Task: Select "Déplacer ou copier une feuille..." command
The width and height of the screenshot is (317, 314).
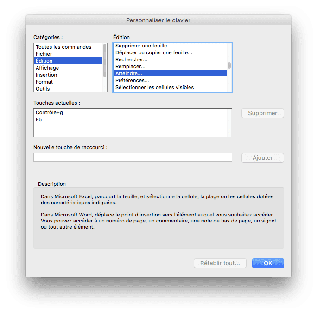Action: coord(170,52)
